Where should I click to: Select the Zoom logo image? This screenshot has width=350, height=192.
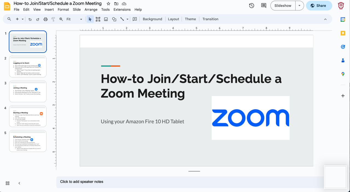pyautogui.click(x=250, y=118)
